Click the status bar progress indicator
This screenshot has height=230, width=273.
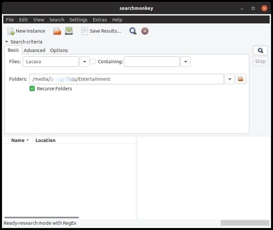245,223
